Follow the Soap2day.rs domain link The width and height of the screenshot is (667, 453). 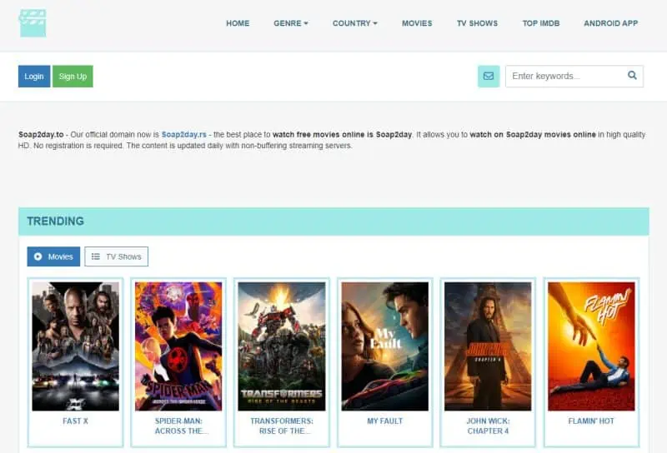(183, 134)
